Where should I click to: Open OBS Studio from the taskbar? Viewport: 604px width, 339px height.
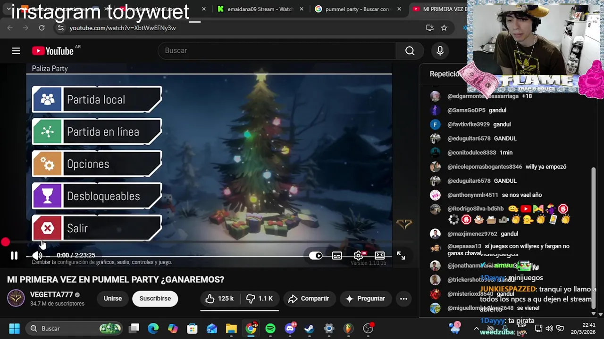[x=368, y=328]
